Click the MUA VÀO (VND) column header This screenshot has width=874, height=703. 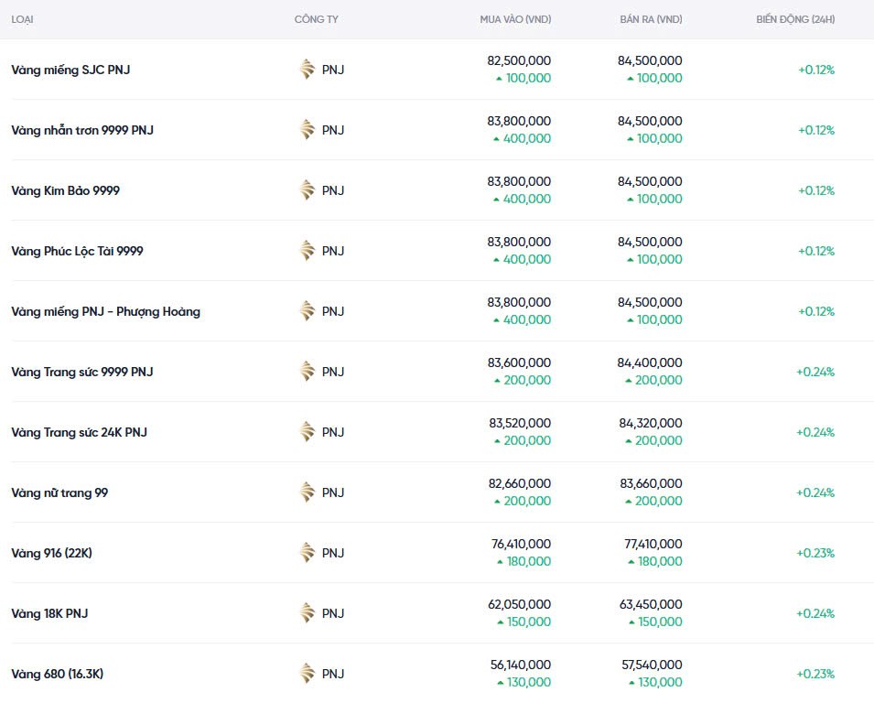[515, 19]
